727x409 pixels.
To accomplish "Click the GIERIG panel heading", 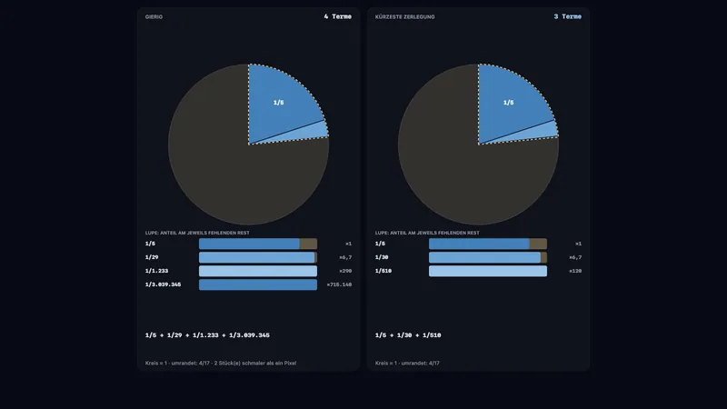I will (x=154, y=16).
